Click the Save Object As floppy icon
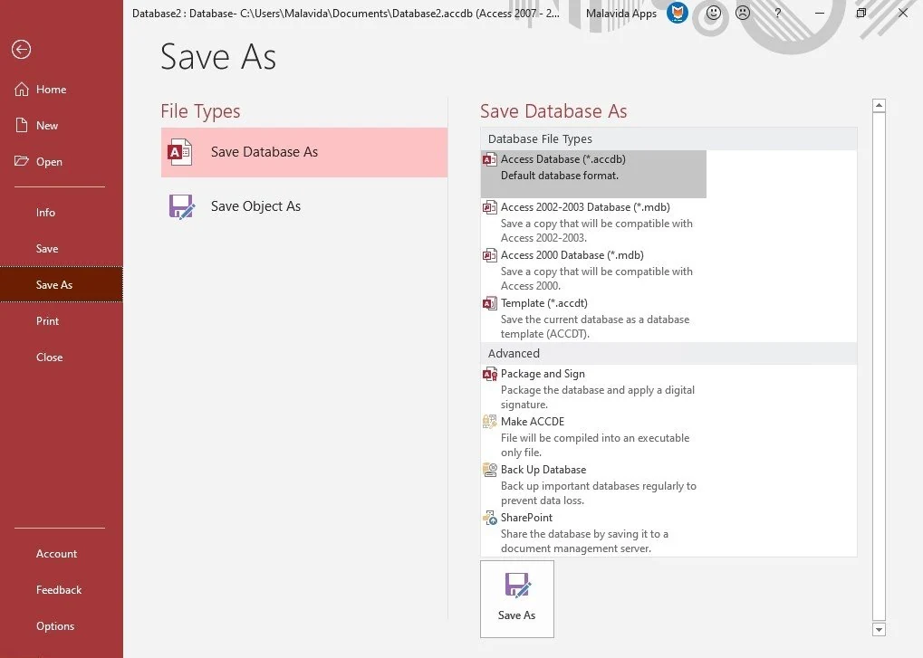 [x=181, y=206]
